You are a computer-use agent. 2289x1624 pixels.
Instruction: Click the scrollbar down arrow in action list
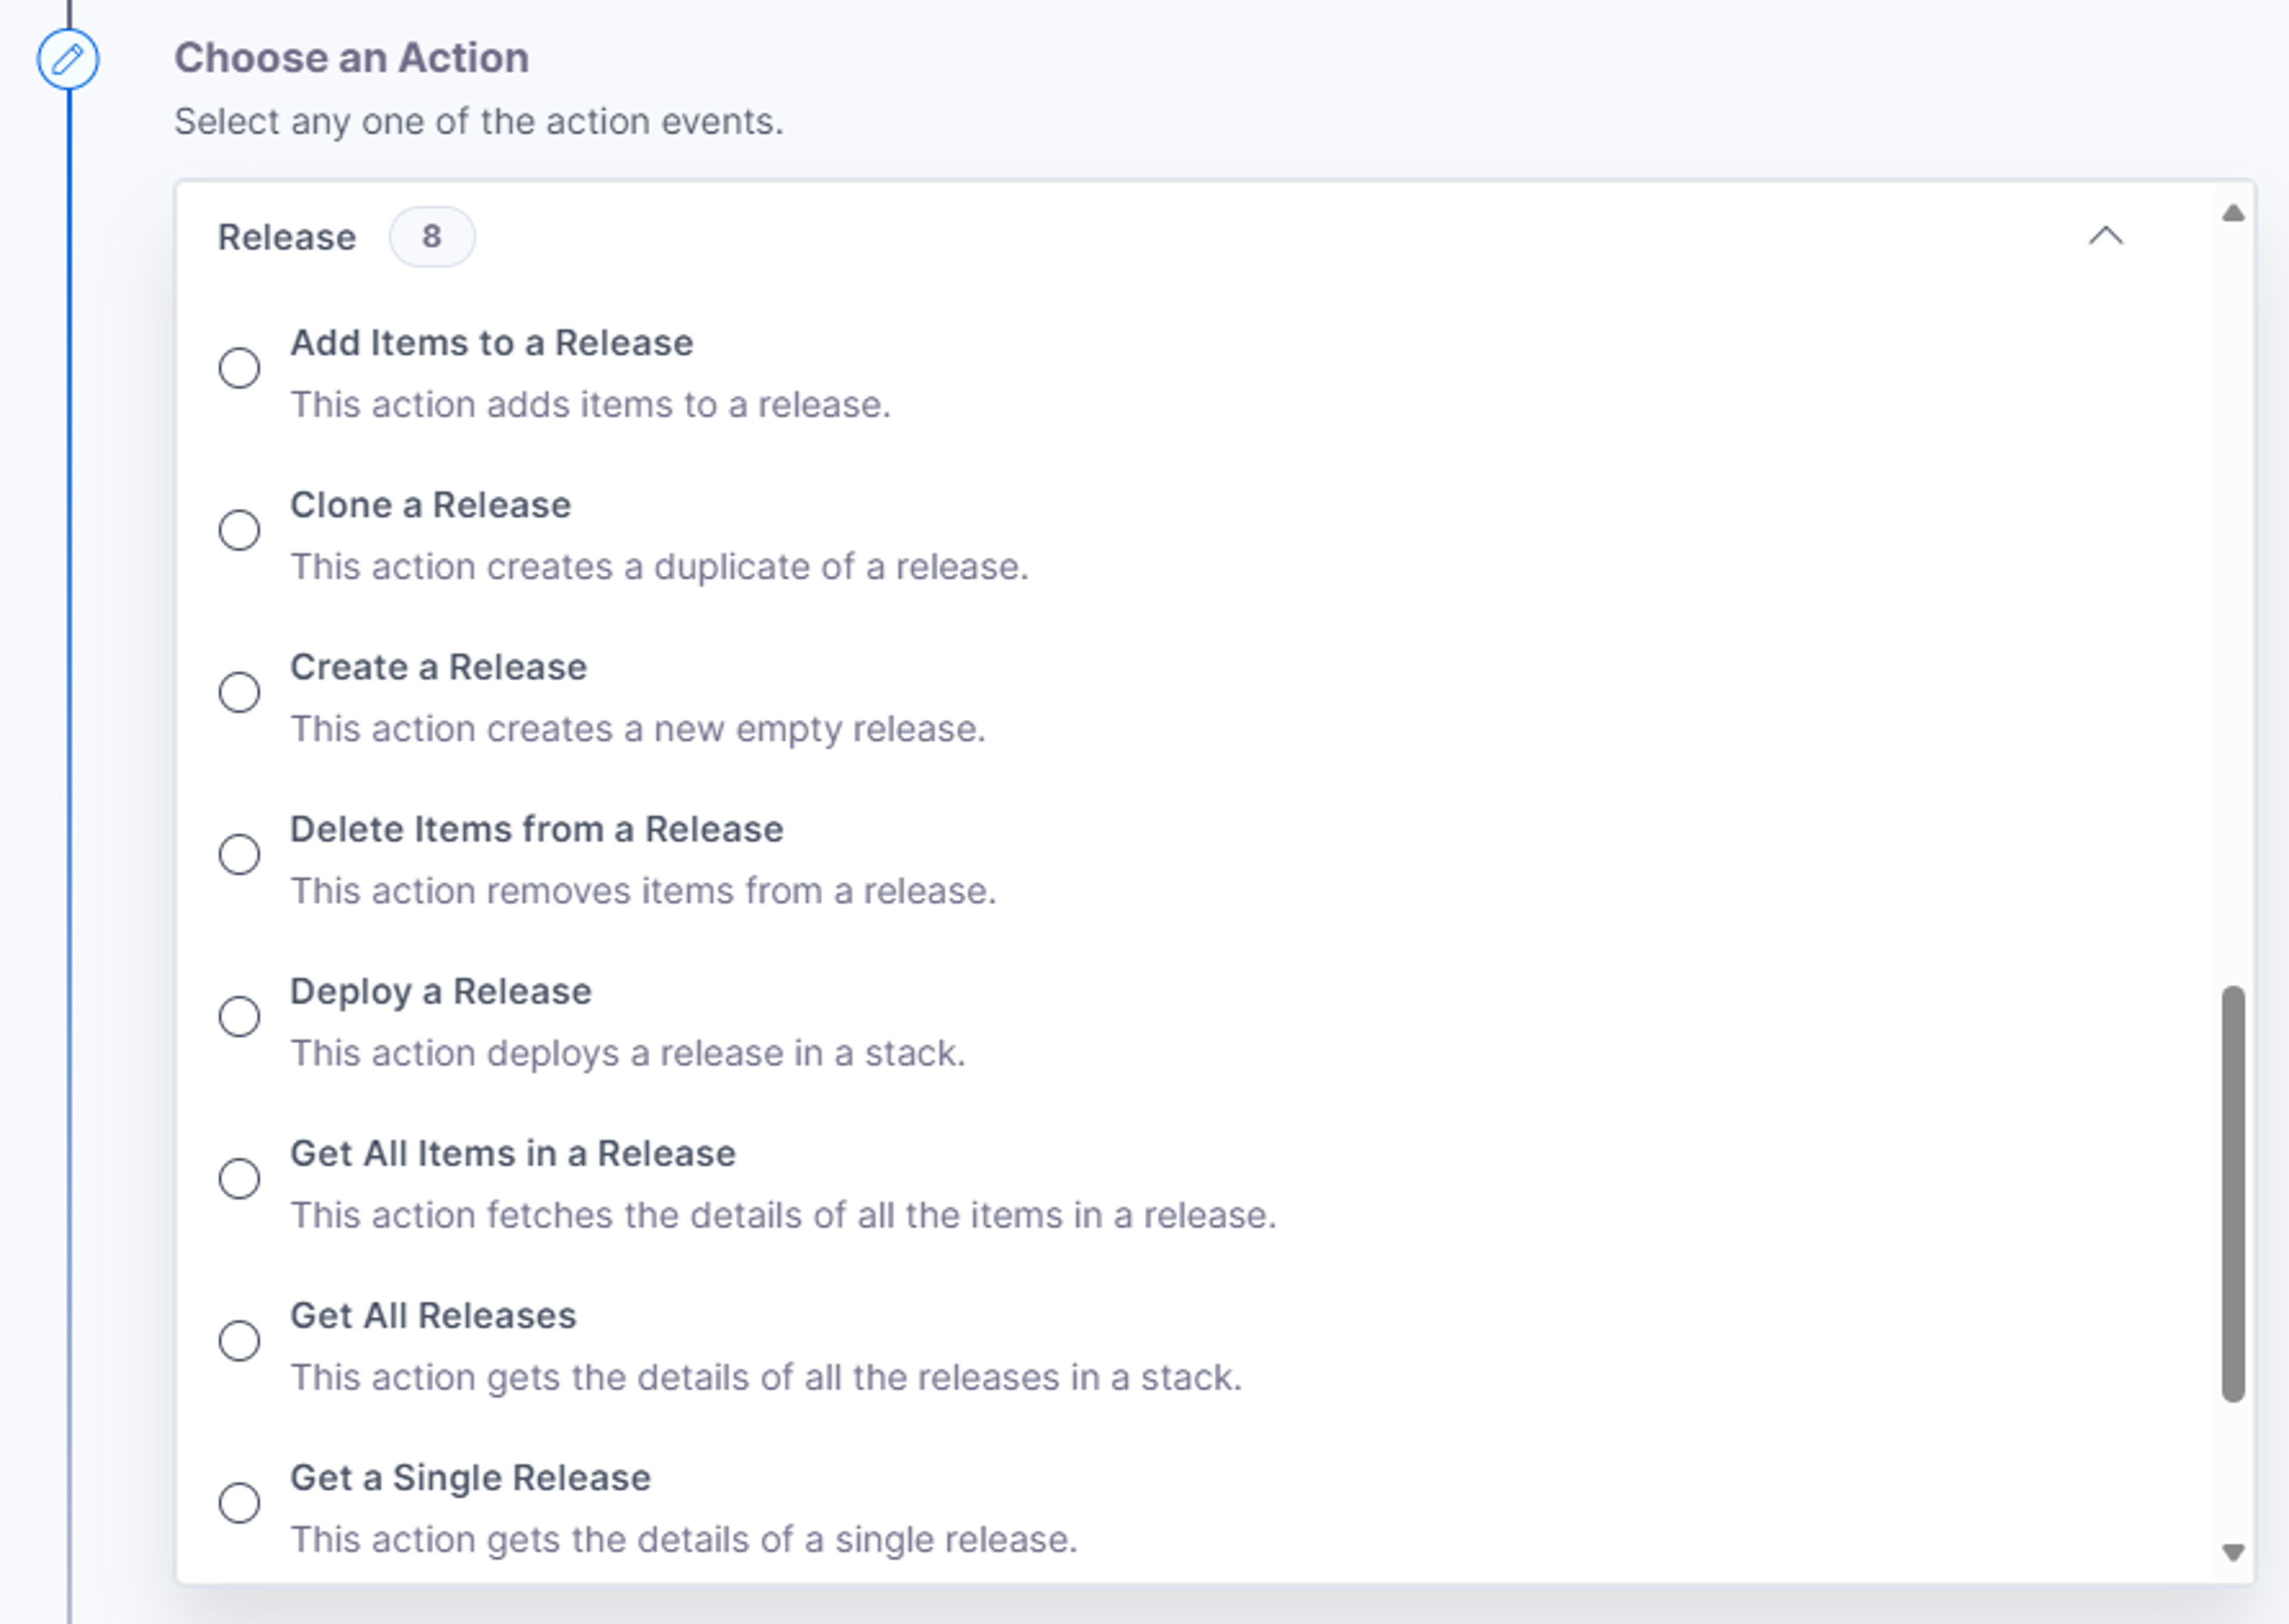click(2233, 1552)
